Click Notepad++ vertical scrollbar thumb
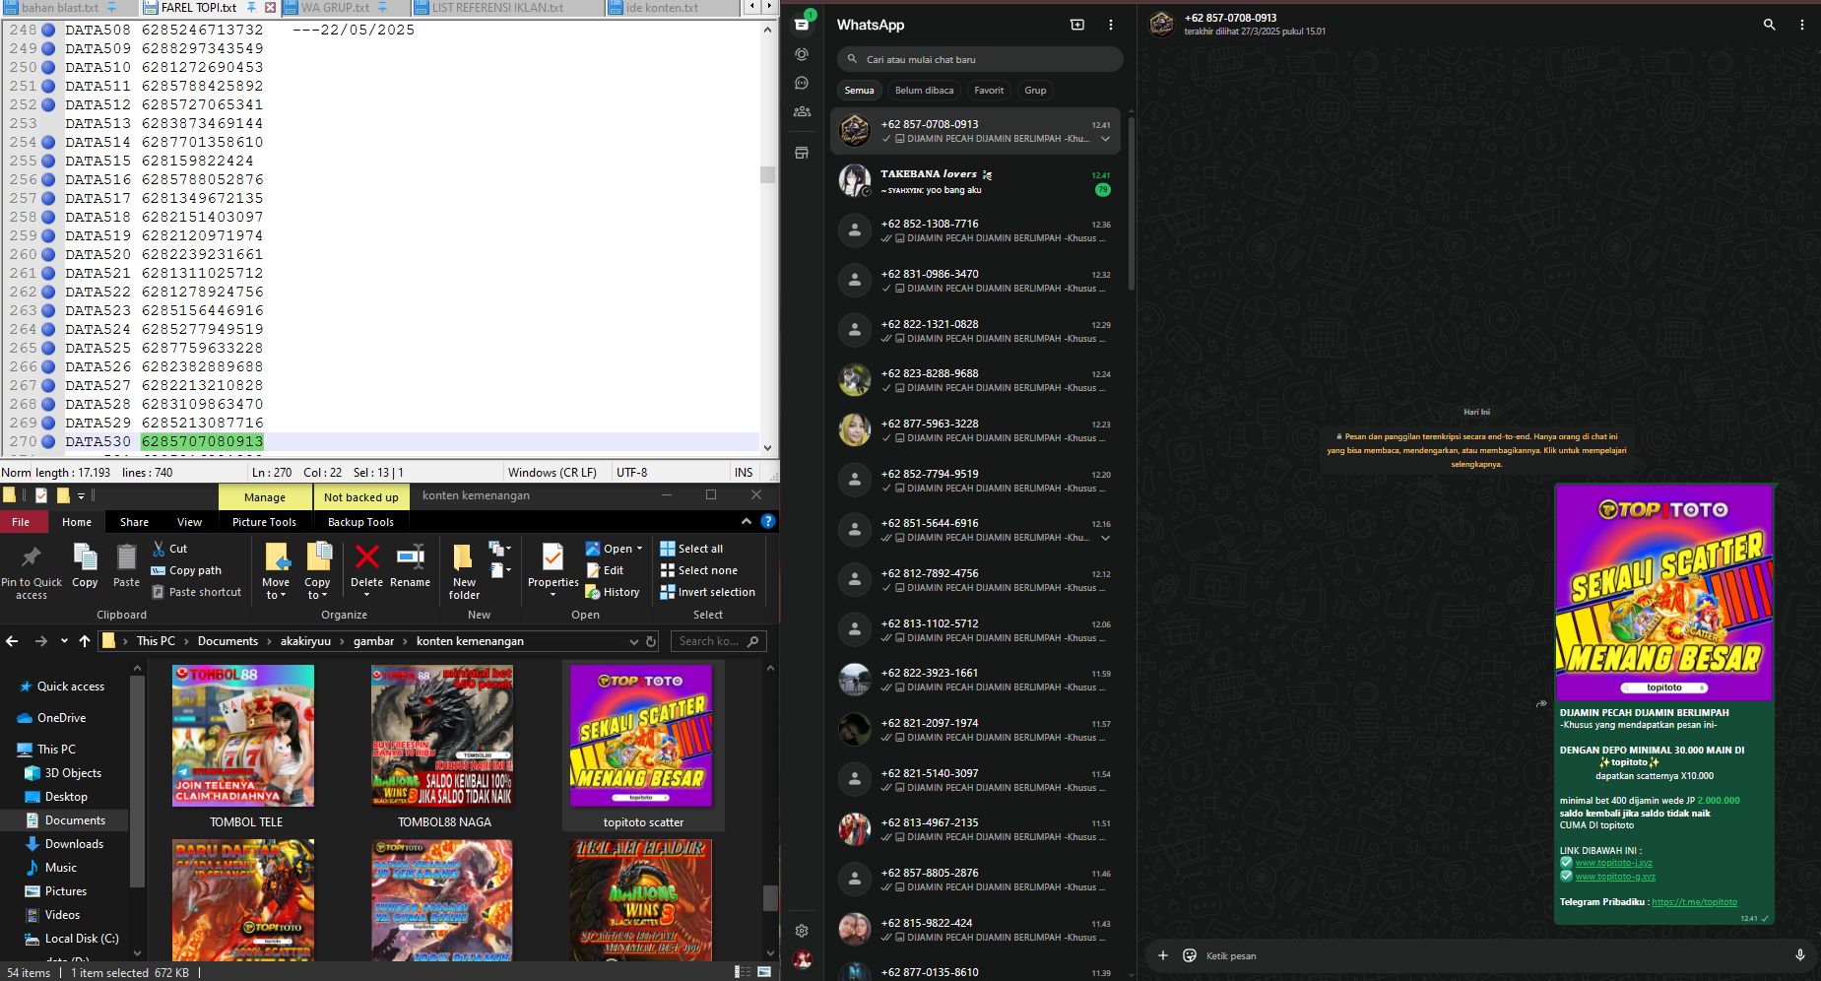The image size is (1821, 981). pyautogui.click(x=767, y=174)
